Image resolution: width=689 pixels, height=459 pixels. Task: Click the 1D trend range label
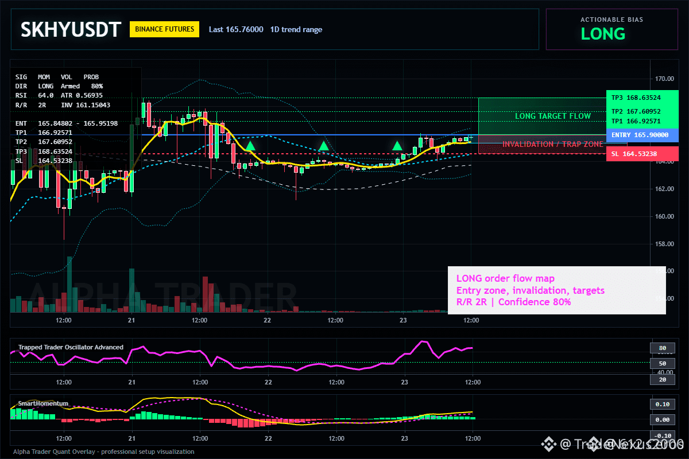[x=296, y=29]
